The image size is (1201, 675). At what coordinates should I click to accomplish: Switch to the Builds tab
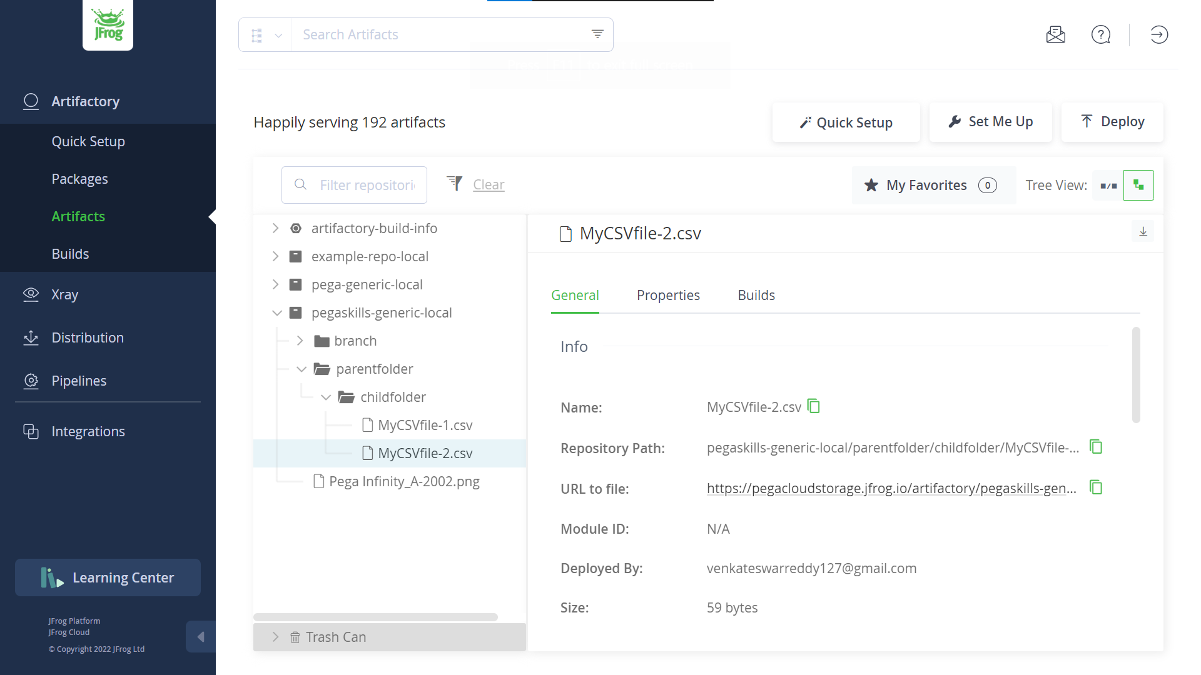756,295
